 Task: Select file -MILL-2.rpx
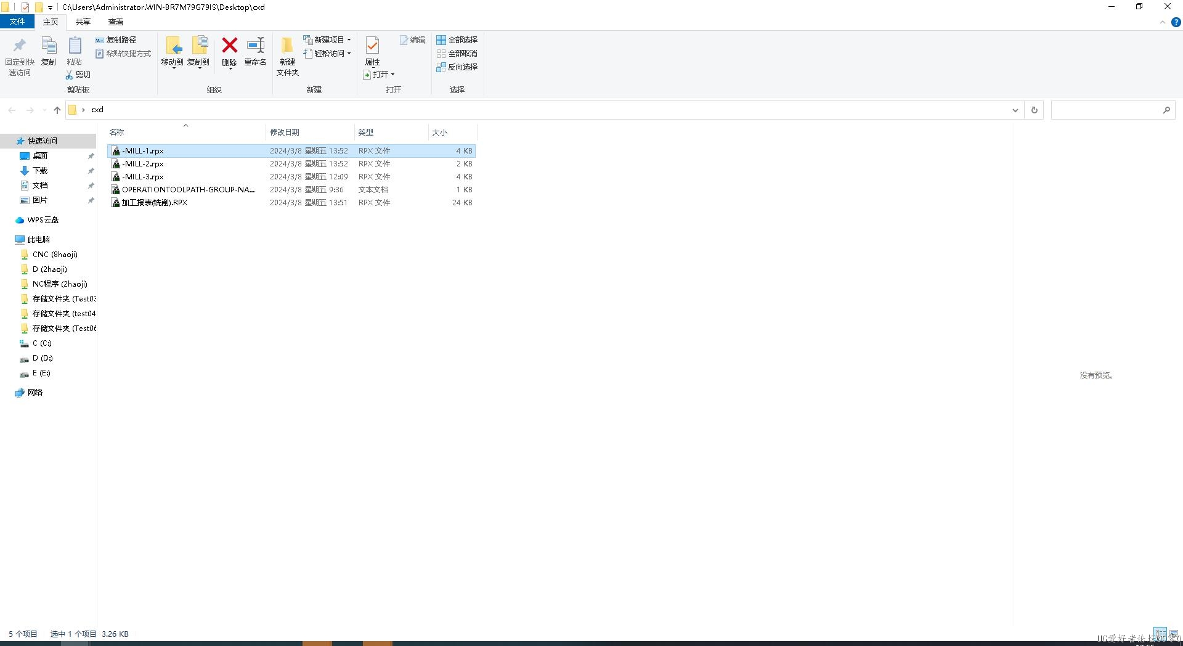point(291,164)
